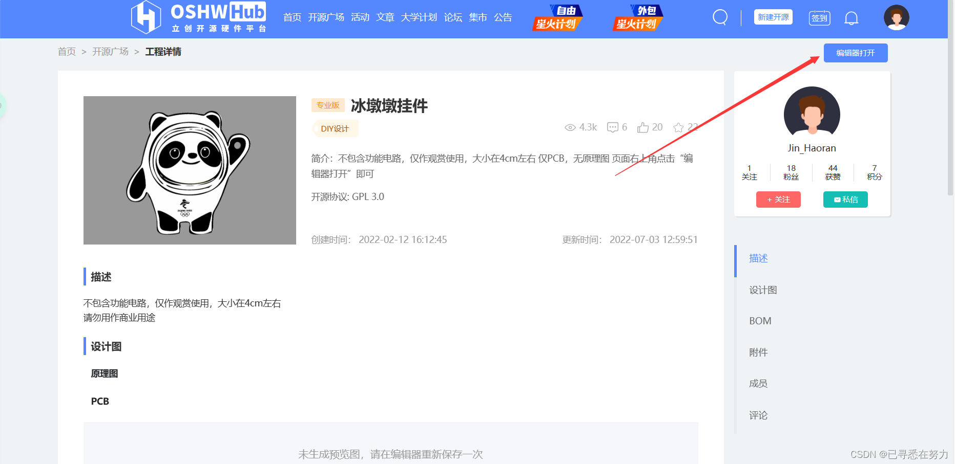Open the search magnifier icon
This screenshot has height=464, width=955.
coord(720,17)
